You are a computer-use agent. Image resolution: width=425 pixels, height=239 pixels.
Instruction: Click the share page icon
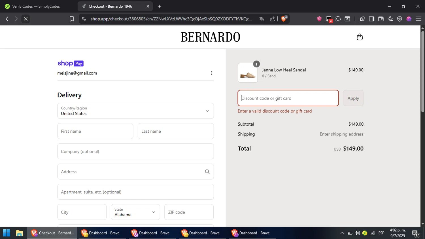[x=272, y=19]
